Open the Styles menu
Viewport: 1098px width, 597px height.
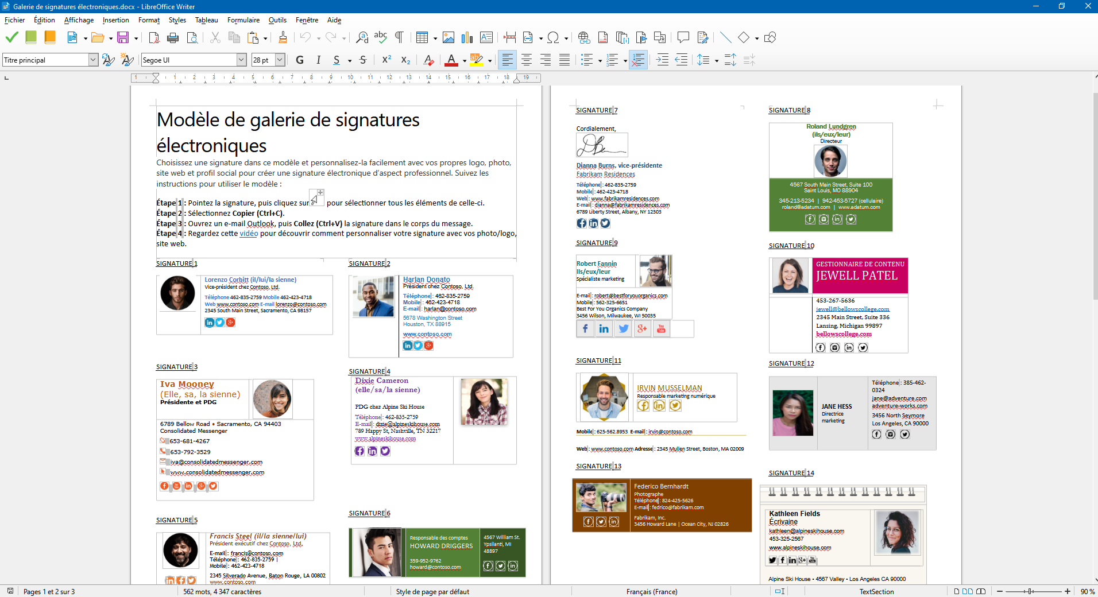pyautogui.click(x=177, y=20)
